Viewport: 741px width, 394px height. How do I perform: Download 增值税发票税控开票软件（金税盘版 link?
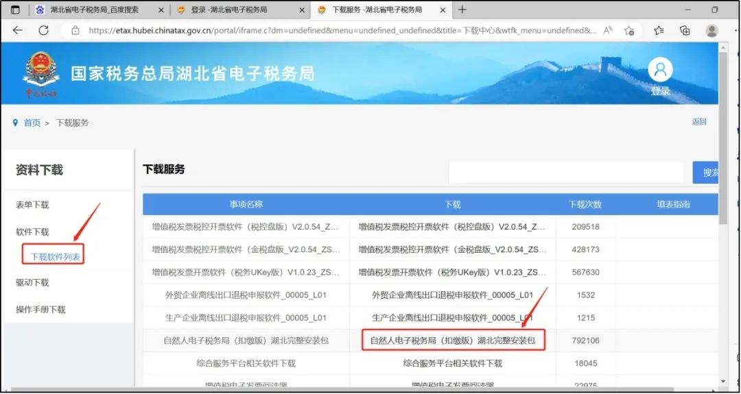(453, 249)
